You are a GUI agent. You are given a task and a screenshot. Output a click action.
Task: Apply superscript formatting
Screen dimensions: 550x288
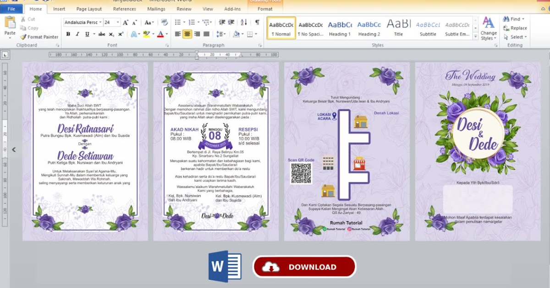[x=121, y=34]
